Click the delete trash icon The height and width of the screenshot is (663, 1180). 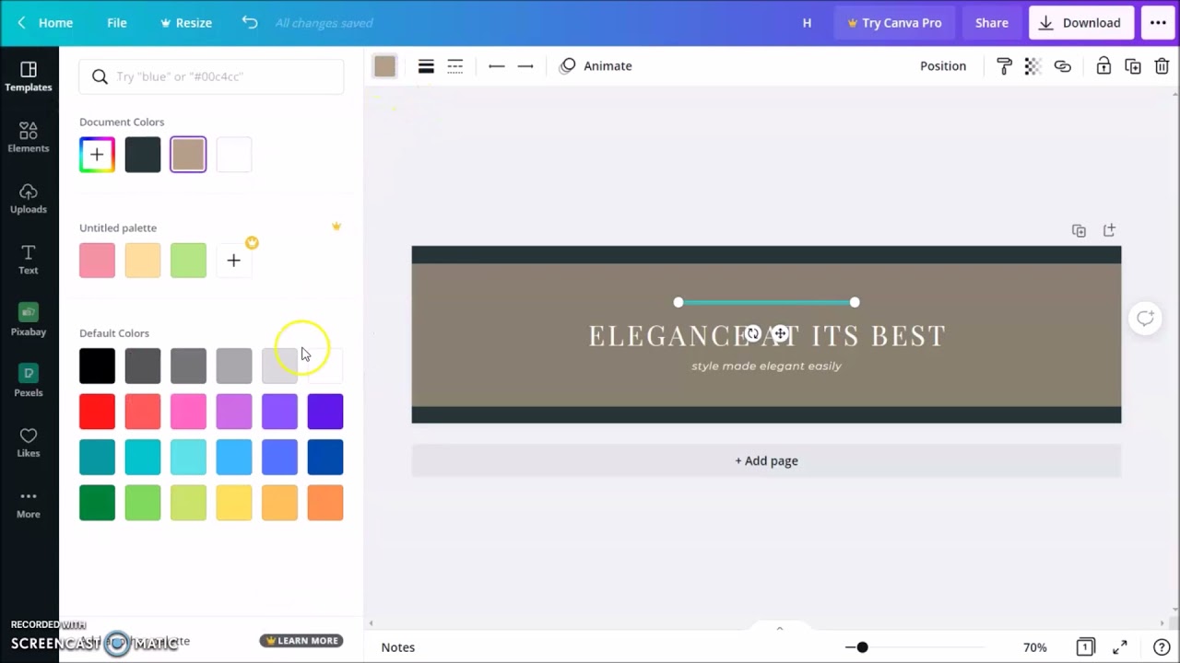1162,65
